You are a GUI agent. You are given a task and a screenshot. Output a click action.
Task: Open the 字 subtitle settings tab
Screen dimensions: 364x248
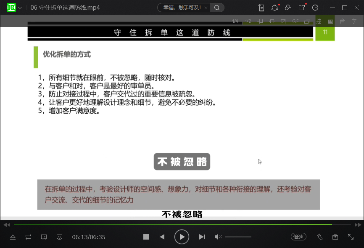coord(354,21)
